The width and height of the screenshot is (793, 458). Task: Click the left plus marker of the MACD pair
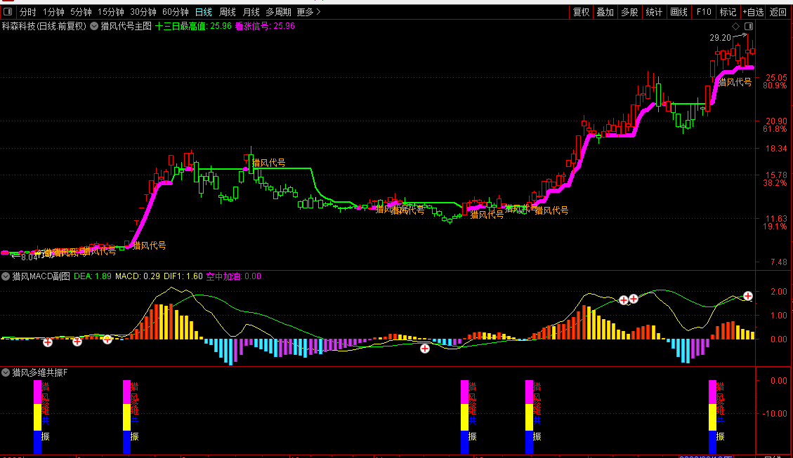coord(624,300)
